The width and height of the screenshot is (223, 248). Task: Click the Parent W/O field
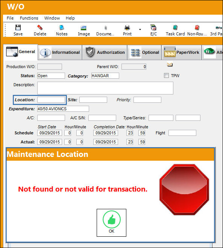point(134,67)
